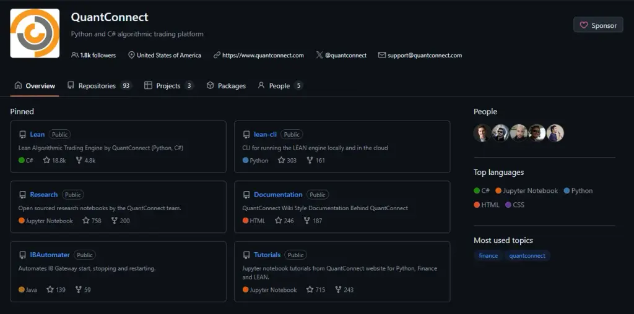Open the Research repository link
The height and width of the screenshot is (314, 634).
pyautogui.click(x=44, y=195)
